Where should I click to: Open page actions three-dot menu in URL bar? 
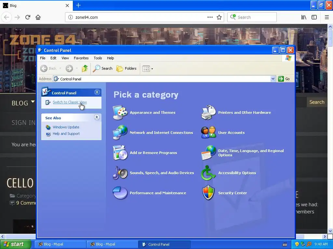point(210,17)
